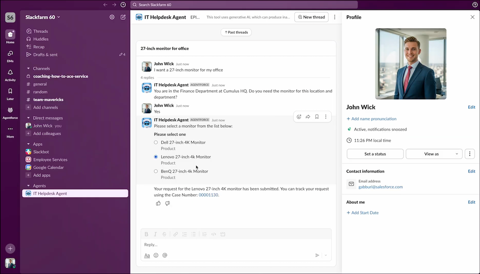Viewport: 480px width, 274px height.
Task: Click the plus create button at bottom left
Action: click(10, 249)
